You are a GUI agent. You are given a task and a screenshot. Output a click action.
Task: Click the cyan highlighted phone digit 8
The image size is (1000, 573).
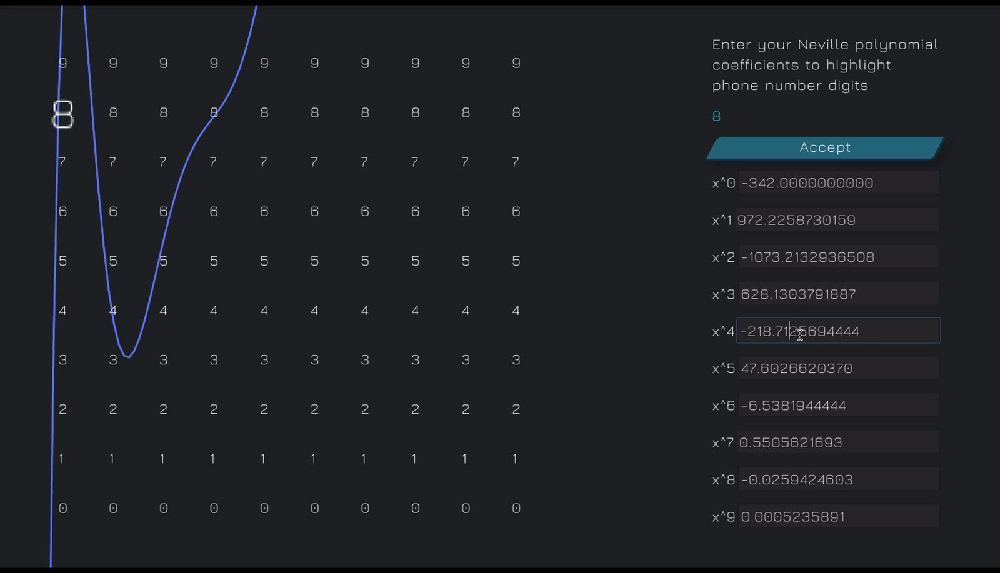tap(716, 116)
